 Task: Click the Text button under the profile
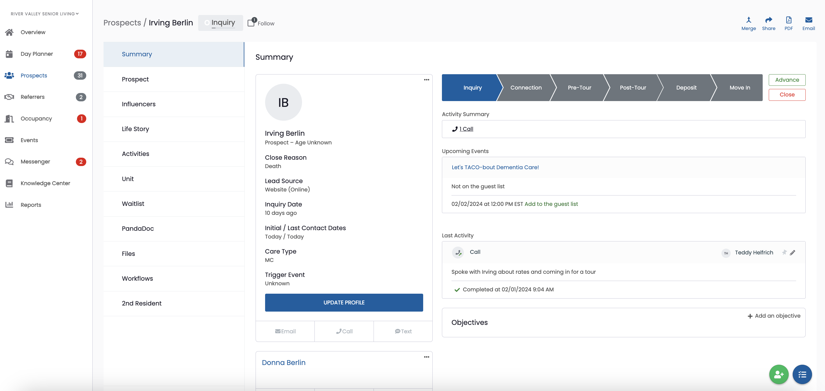[403, 332]
